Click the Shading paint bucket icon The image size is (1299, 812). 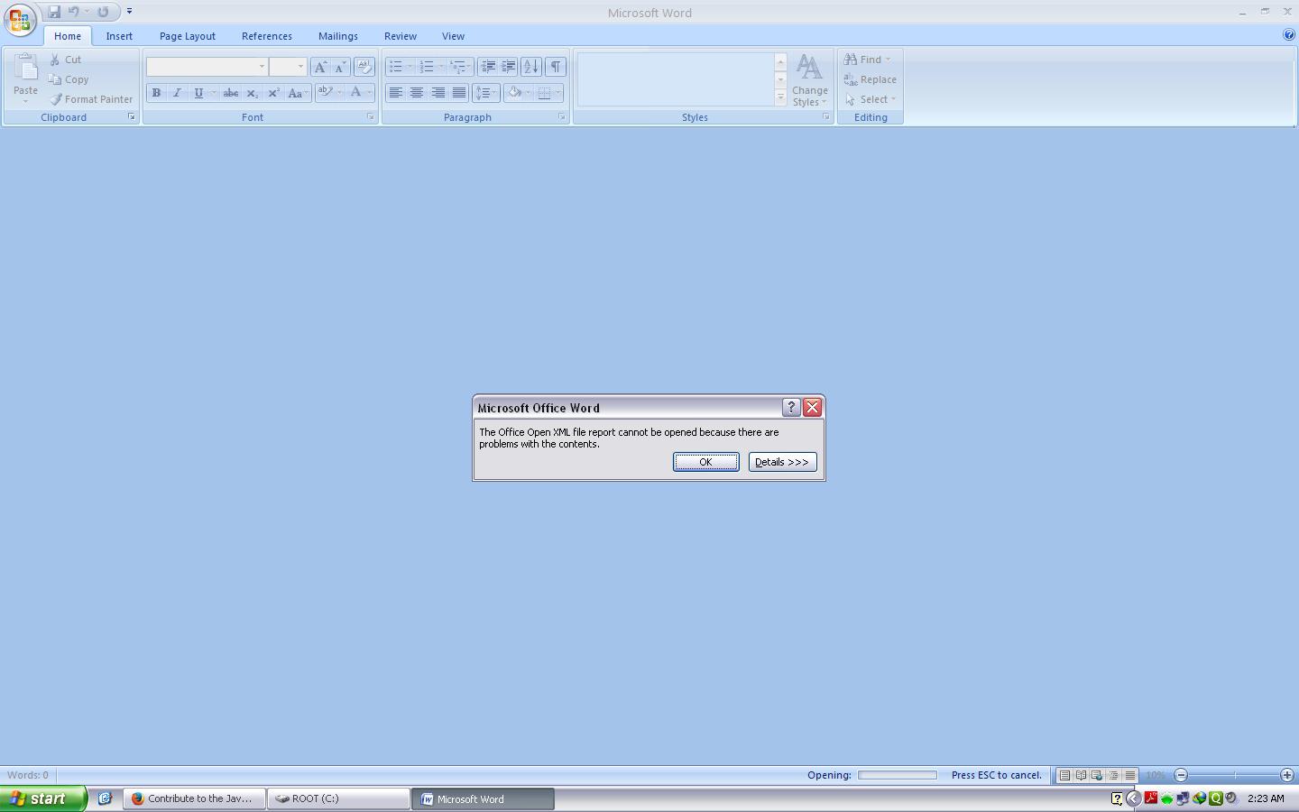515,93
